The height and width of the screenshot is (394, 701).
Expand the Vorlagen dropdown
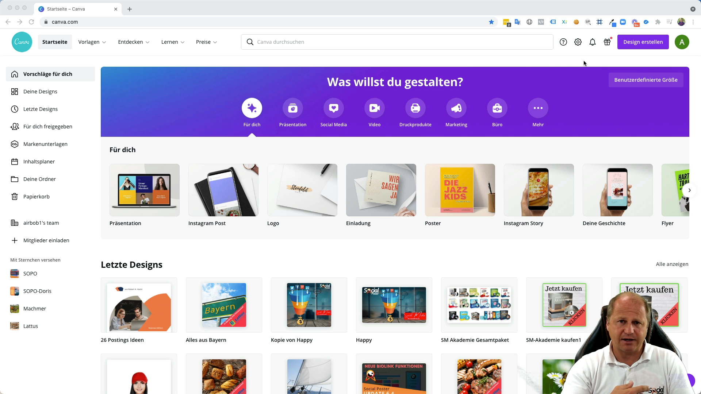(92, 42)
